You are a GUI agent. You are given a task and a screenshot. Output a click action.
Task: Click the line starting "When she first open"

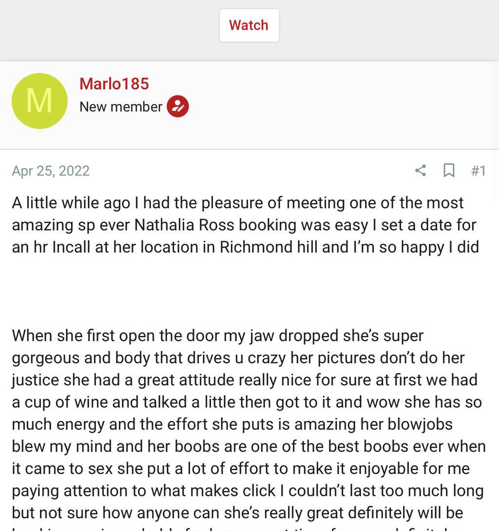pos(218,336)
